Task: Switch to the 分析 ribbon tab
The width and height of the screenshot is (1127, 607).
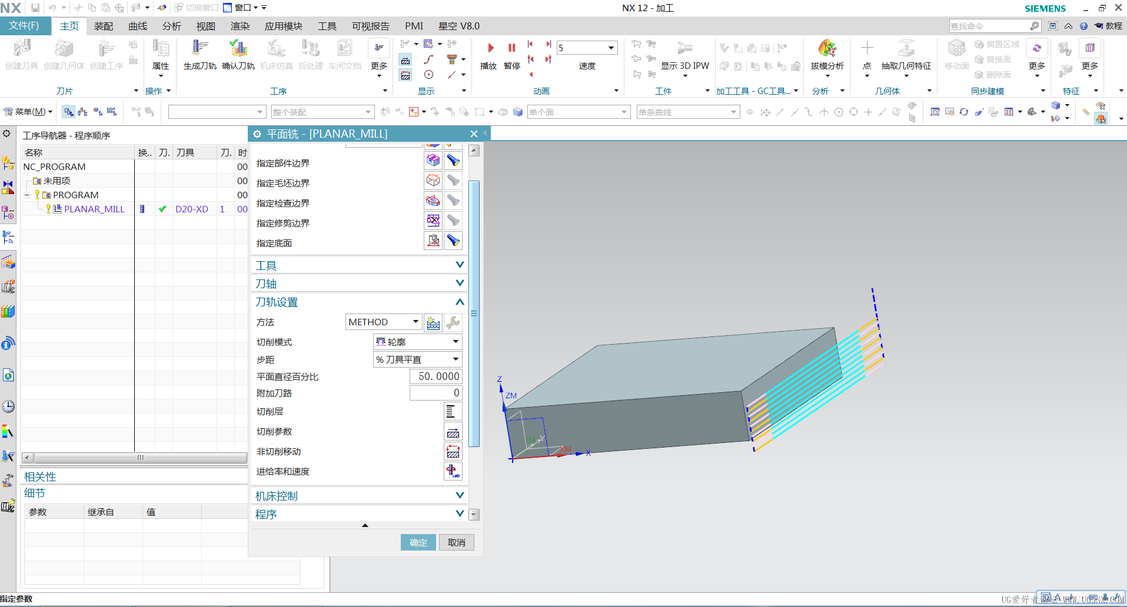Action: pyautogui.click(x=172, y=26)
